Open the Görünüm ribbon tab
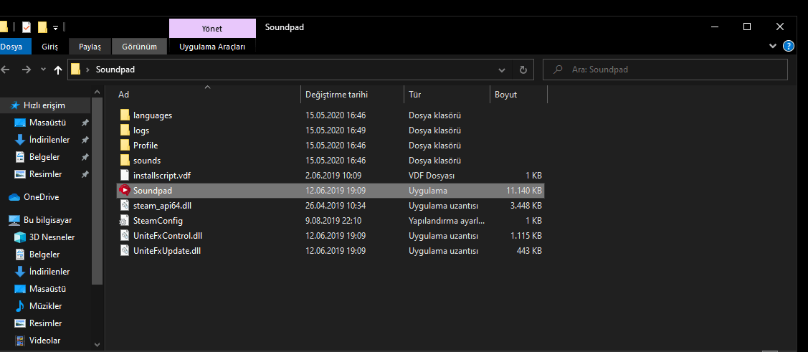Screen dimensions: 808x352 pyautogui.click(x=139, y=47)
